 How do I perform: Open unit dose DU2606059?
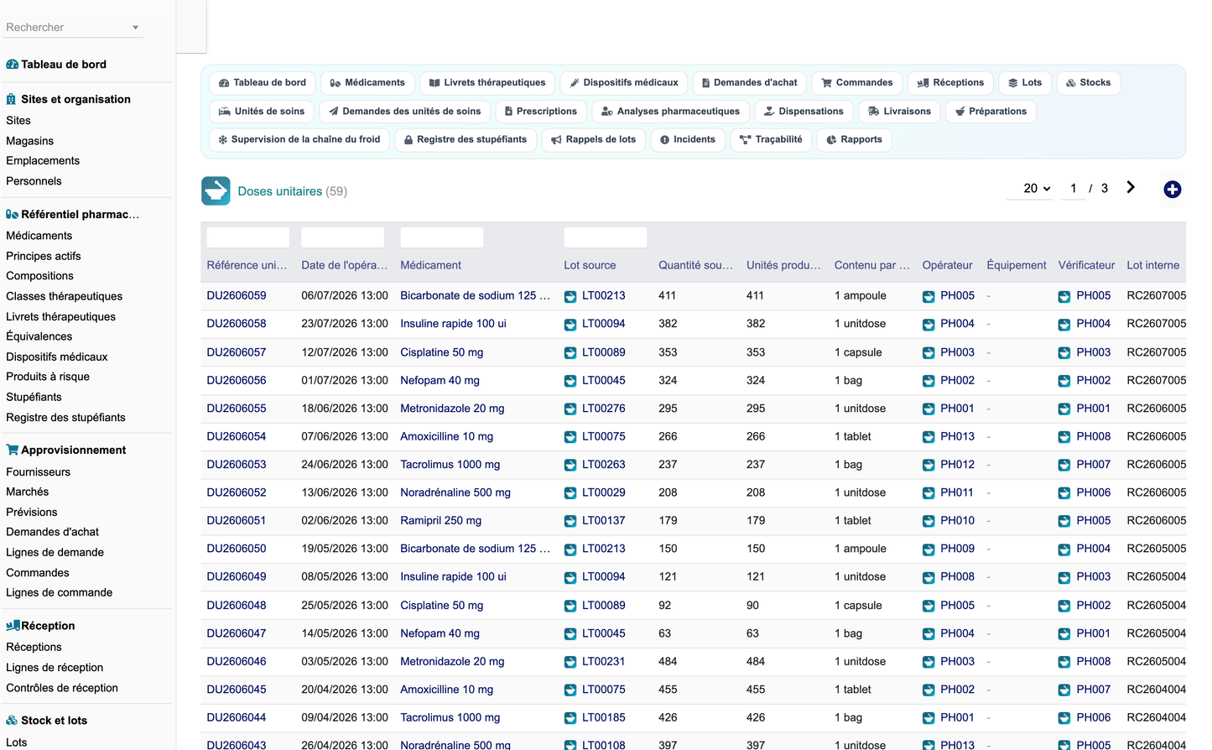pyautogui.click(x=237, y=295)
